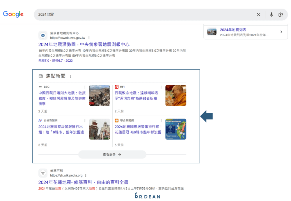
Task: Click the colorful infographic thumbnail on 聯合新聞網 card
Action: point(176,129)
